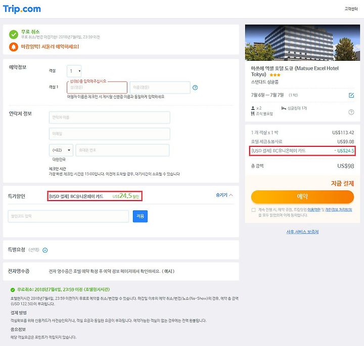Open the 사후 서비스 보증제 link
Viewport: 364px width, 346px height.
click(x=302, y=232)
